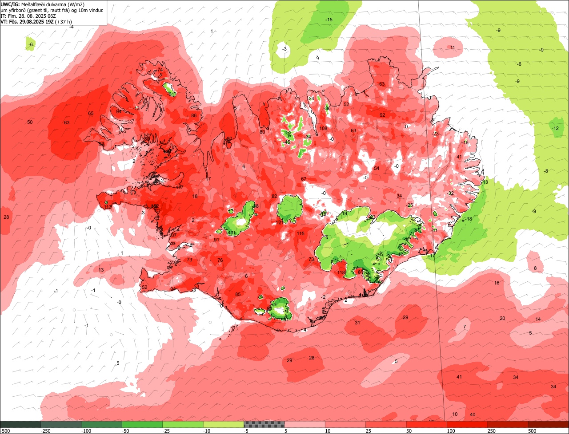The width and height of the screenshot is (569, 434).
Task: Click the map value '-18' off the east coast
Action: coord(469,219)
